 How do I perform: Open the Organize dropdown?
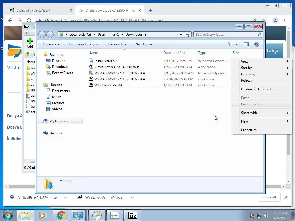[51, 44]
